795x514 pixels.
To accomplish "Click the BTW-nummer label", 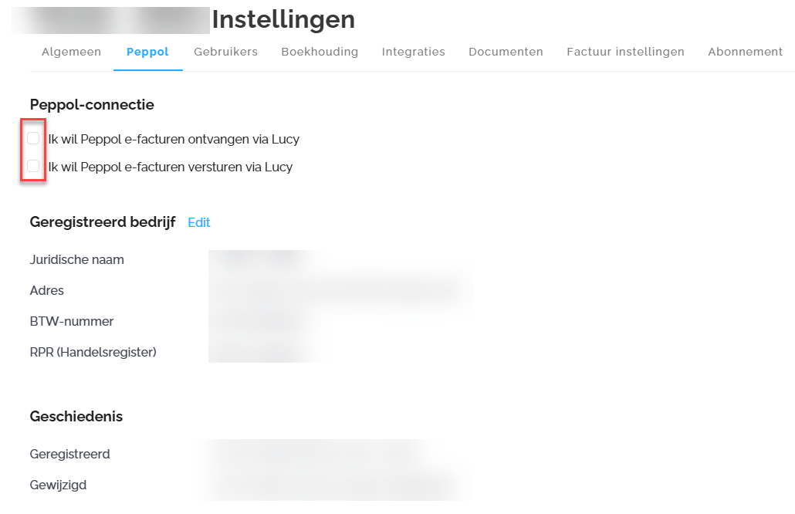I will click(72, 321).
